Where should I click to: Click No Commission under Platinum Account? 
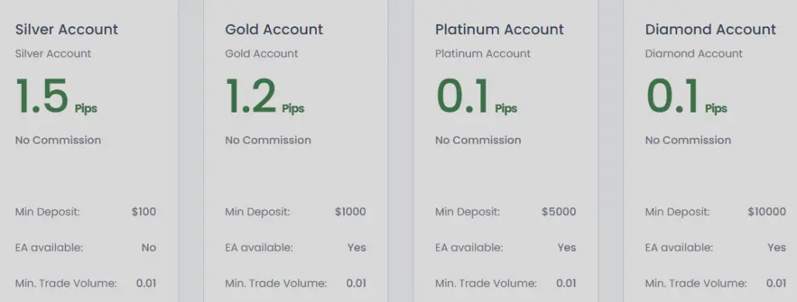coord(479,141)
